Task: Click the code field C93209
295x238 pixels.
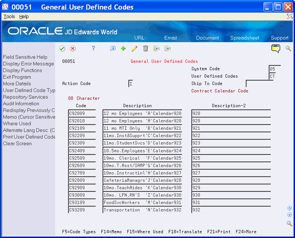Action: [82, 210]
